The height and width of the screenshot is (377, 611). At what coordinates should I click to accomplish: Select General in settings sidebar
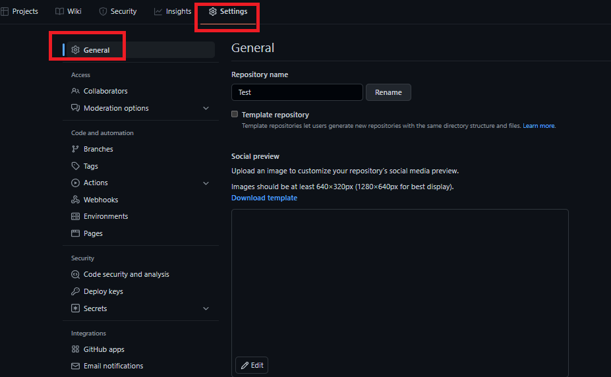(x=140, y=50)
